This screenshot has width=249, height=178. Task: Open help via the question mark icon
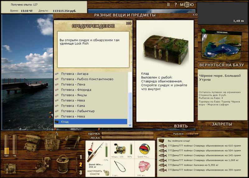[x=175, y=5]
